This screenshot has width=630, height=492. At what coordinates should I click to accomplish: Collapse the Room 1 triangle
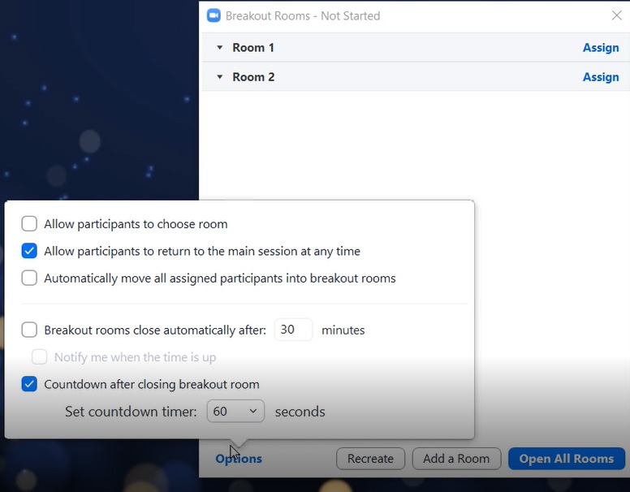219,47
